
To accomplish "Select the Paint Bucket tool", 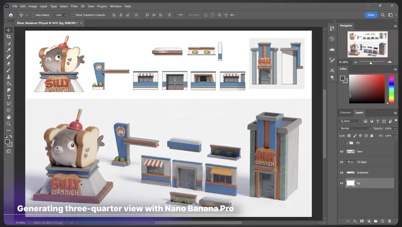I will pyautogui.click(x=8, y=83).
